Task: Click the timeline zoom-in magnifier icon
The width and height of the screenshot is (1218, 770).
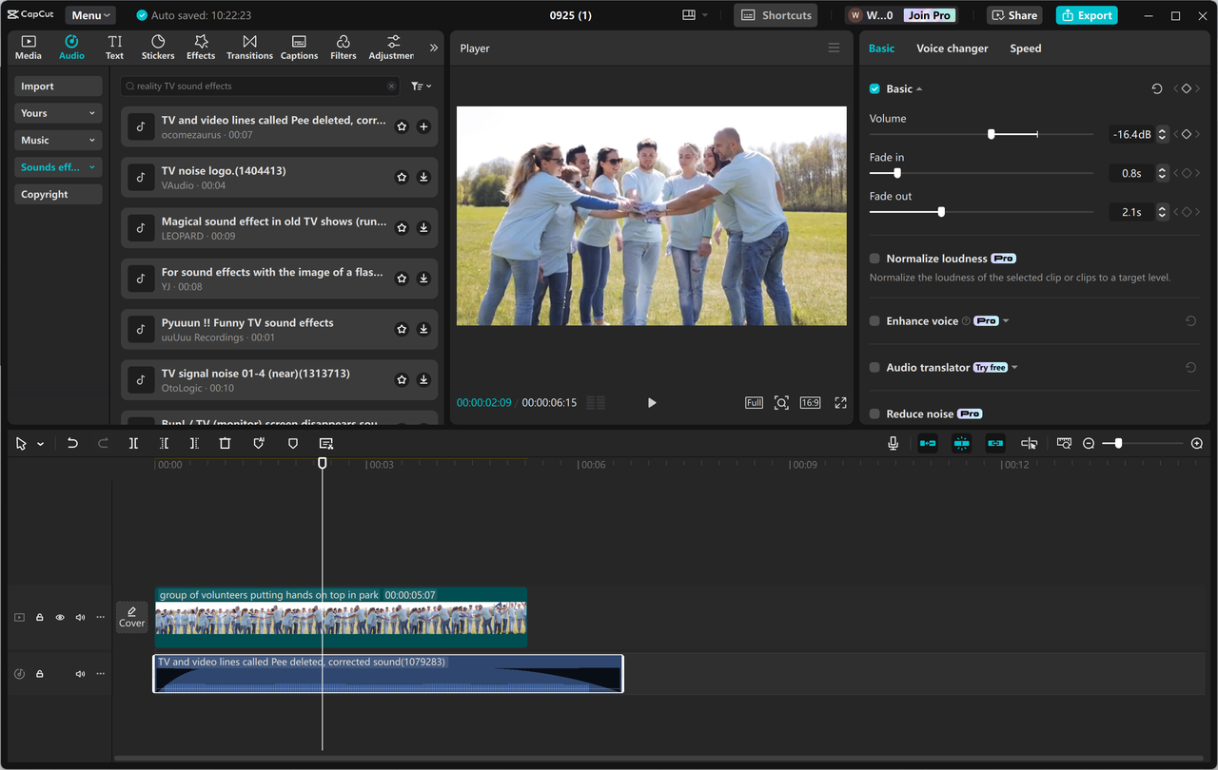Action: coord(1197,443)
